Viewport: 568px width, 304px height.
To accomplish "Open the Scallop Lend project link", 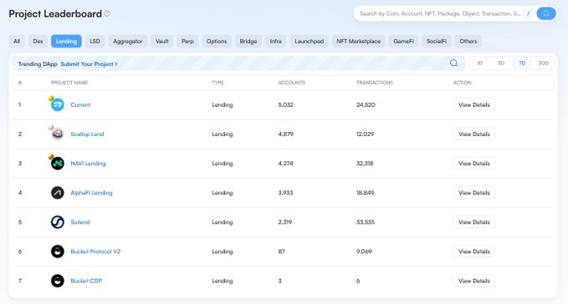I will [x=87, y=134].
